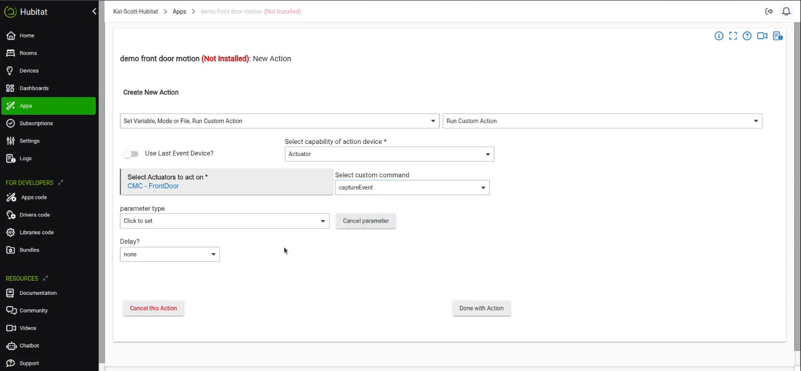Viewport: 801px width, 371px height.
Task: Click the app logs icon in app toolbar
Action: click(x=778, y=36)
